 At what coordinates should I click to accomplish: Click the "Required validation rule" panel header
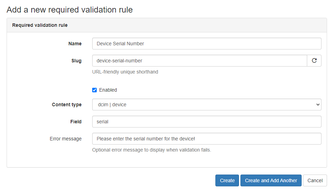coord(40,25)
